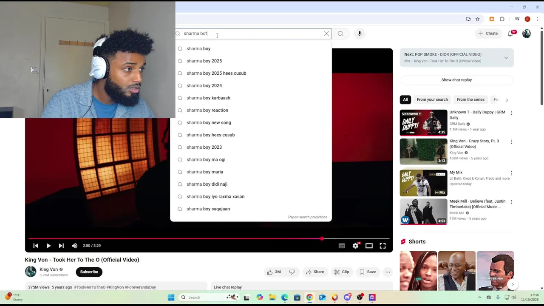
Task: Clear the search box with the X icon
Action: tap(326, 34)
